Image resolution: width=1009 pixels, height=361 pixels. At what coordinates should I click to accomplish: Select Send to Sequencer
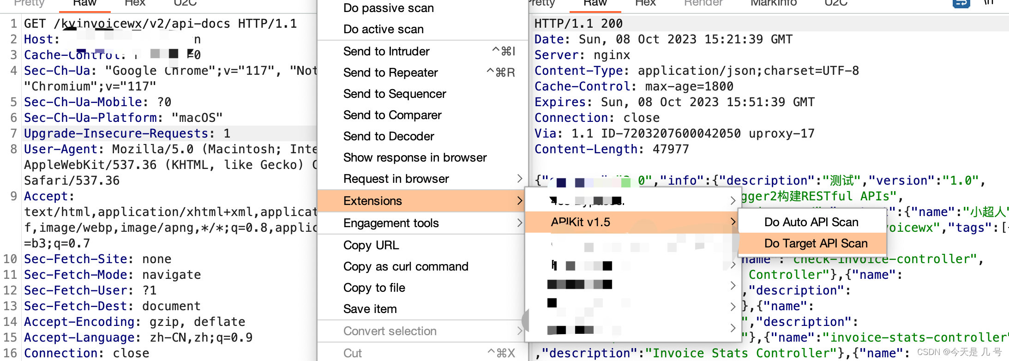(x=395, y=94)
